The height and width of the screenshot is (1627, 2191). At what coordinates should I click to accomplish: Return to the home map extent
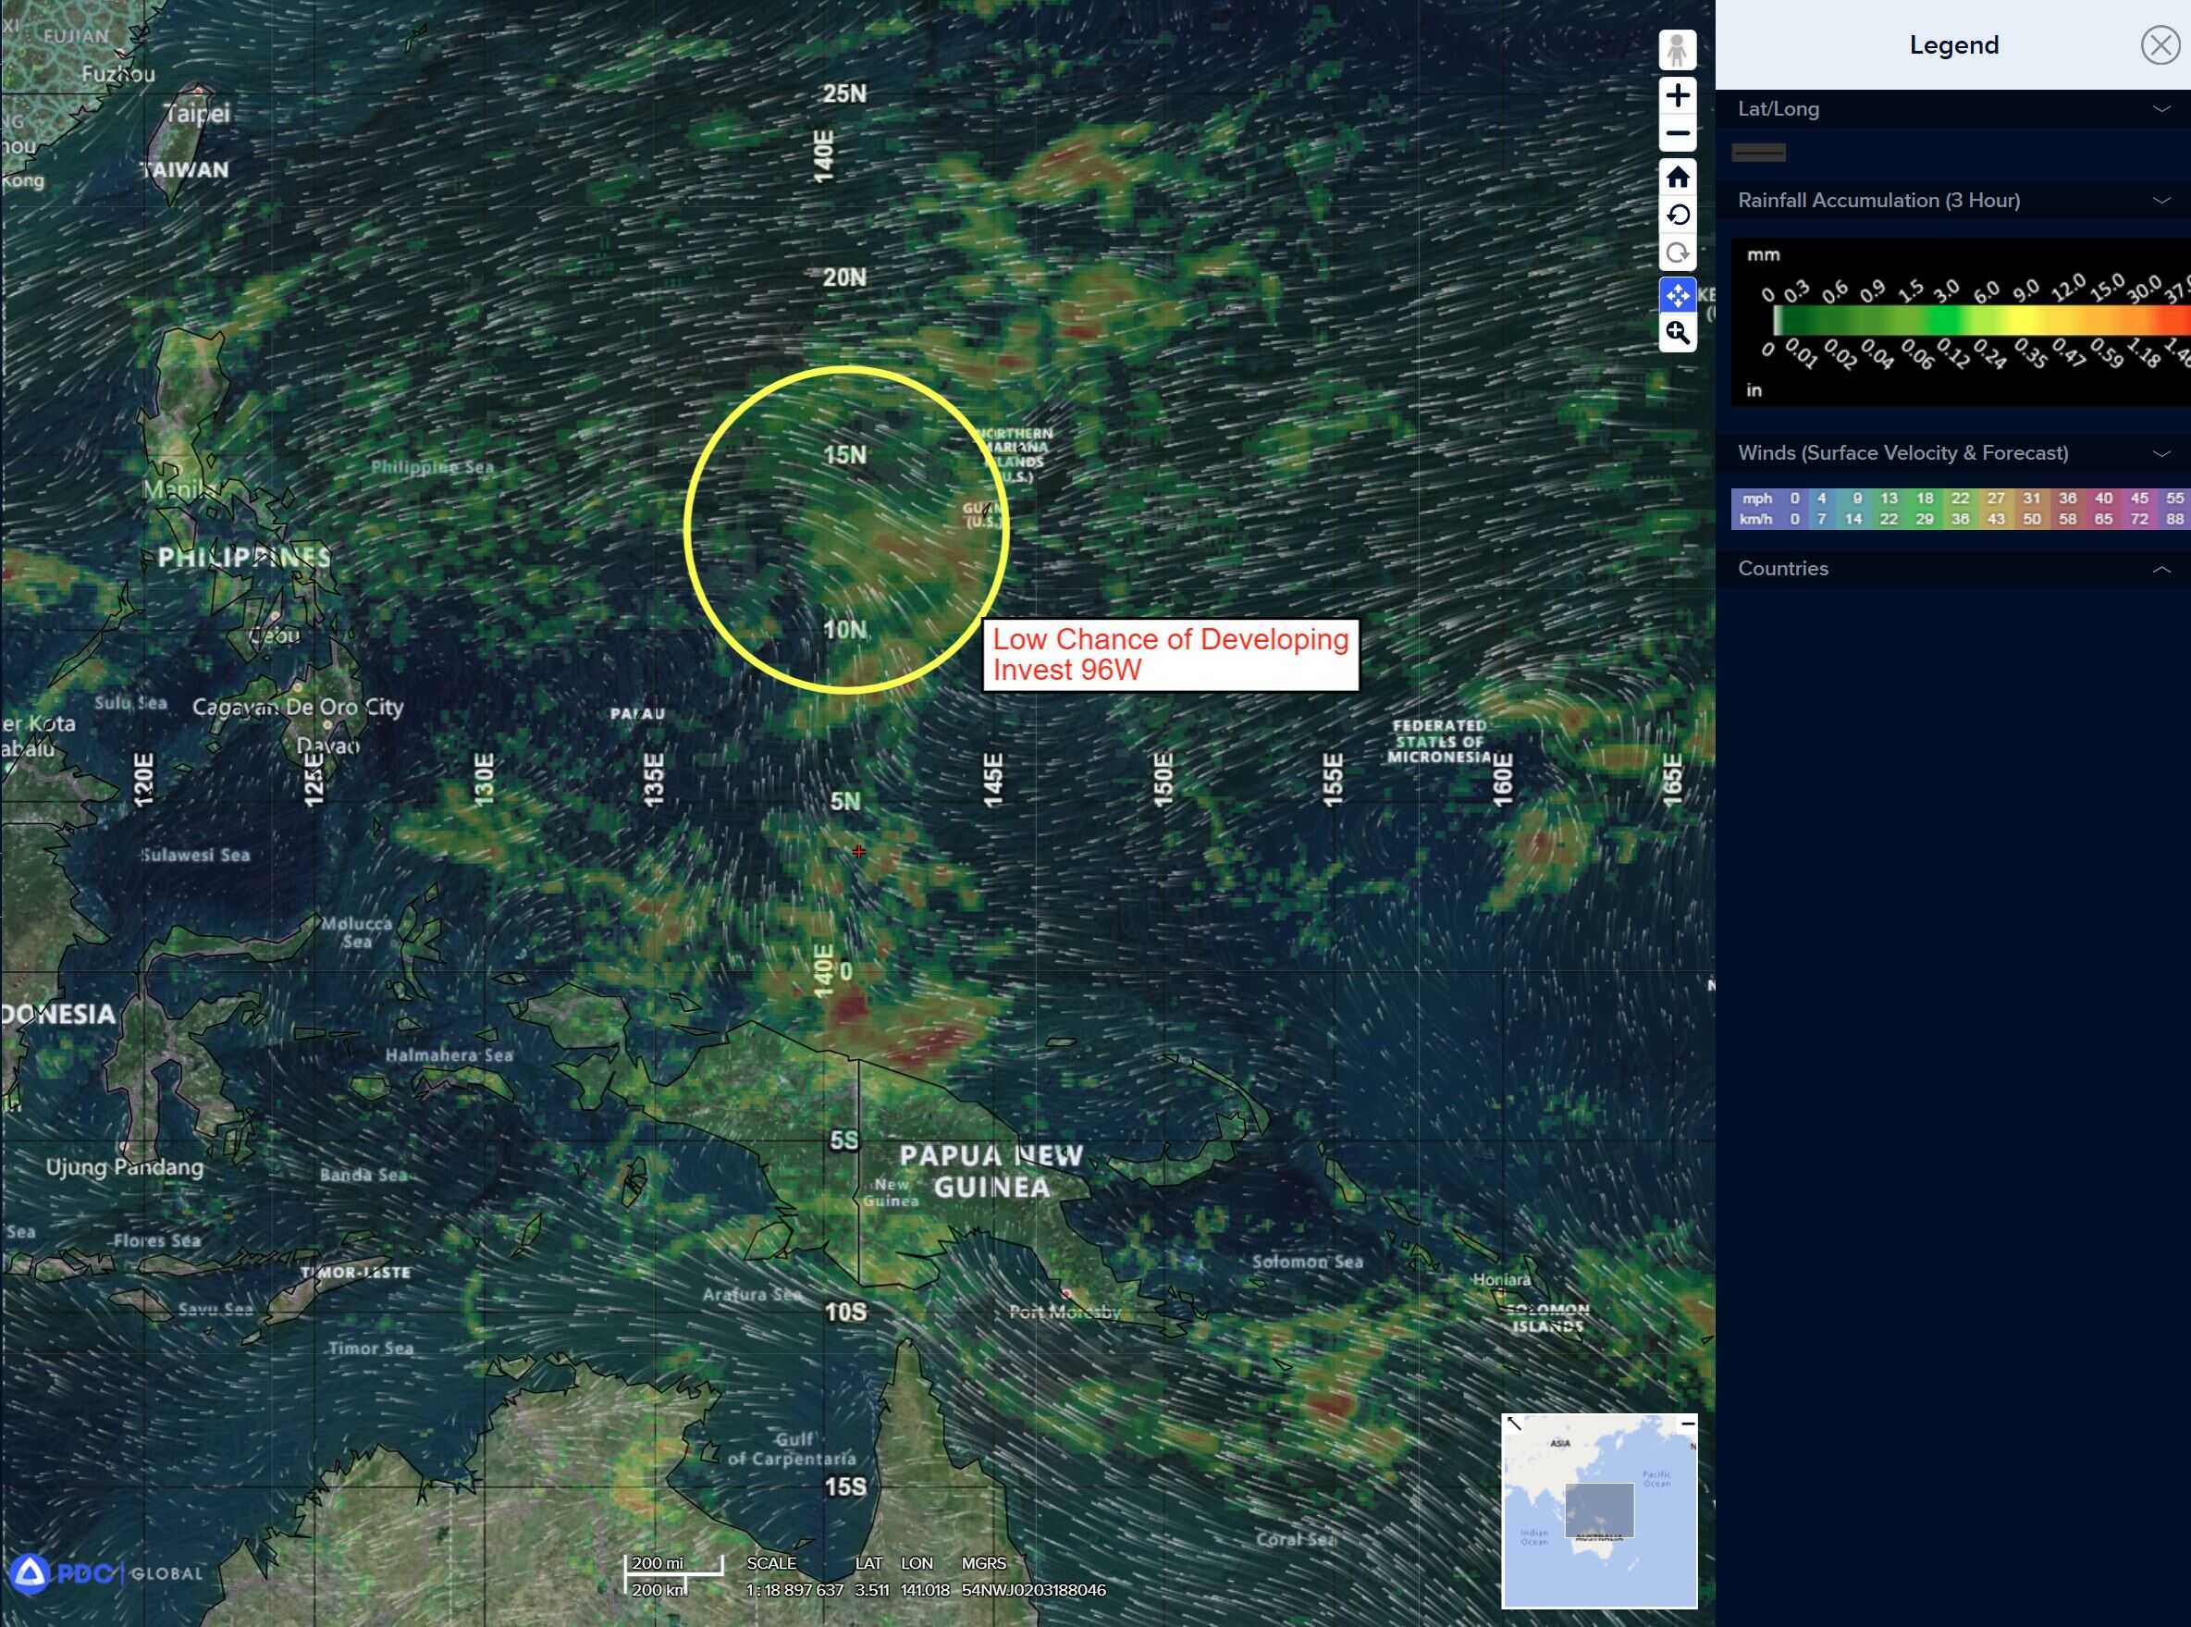1677,178
